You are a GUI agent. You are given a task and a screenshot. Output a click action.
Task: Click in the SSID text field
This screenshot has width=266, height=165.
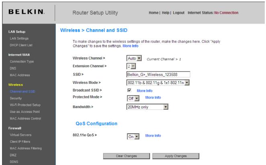pyautogui.click(x=158, y=74)
